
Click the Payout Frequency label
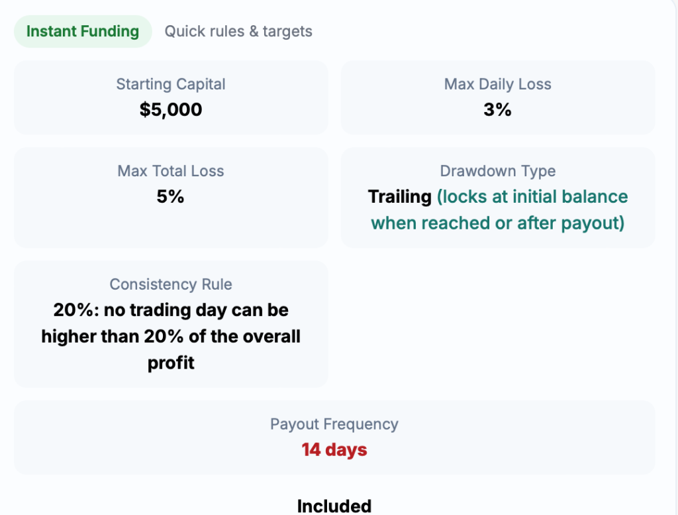pyautogui.click(x=334, y=424)
